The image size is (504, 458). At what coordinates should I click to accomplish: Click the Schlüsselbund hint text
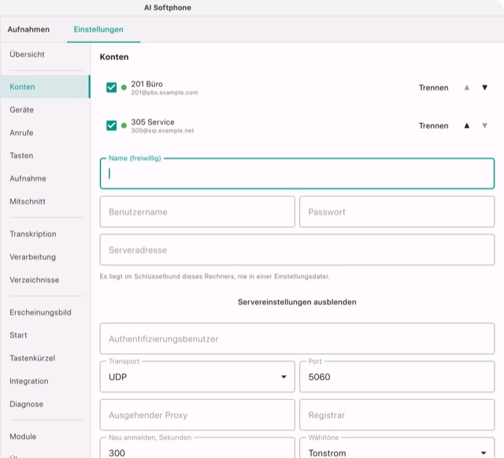tap(214, 277)
